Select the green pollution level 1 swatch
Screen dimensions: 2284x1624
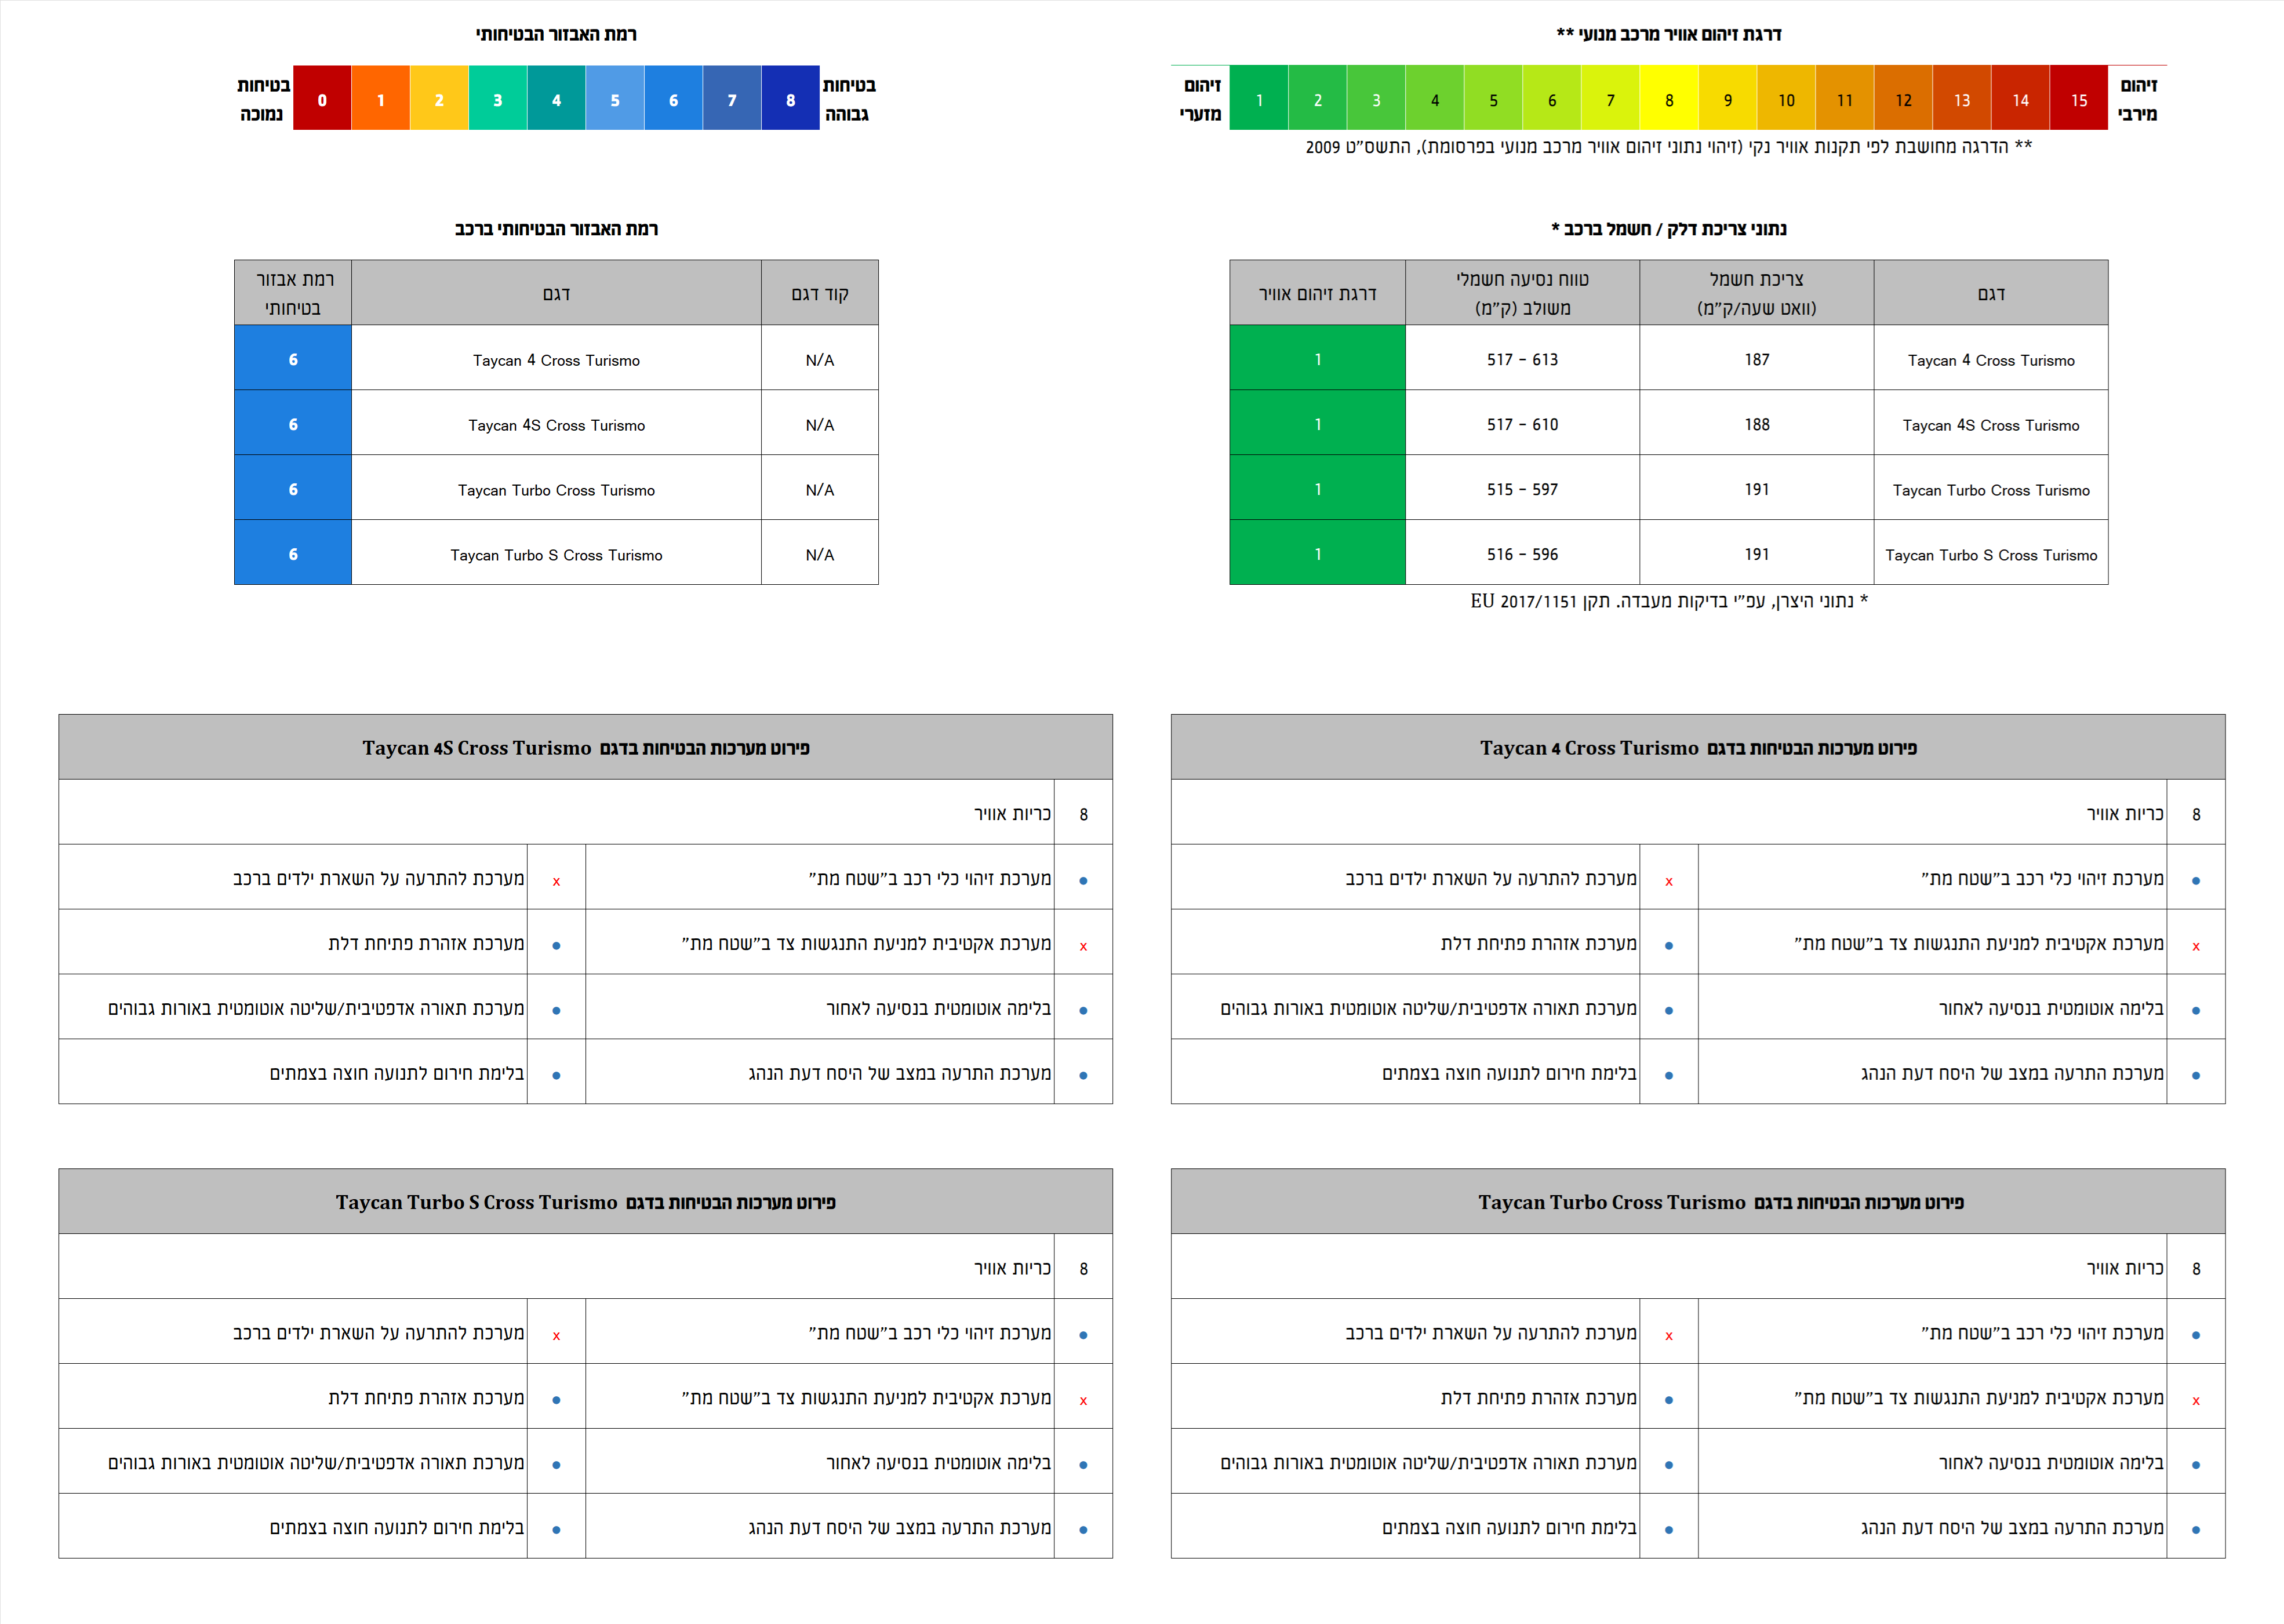click(x=1259, y=99)
